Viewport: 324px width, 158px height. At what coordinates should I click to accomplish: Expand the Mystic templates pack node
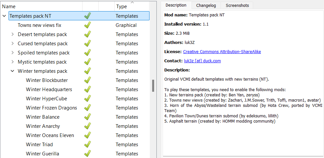point(12,62)
